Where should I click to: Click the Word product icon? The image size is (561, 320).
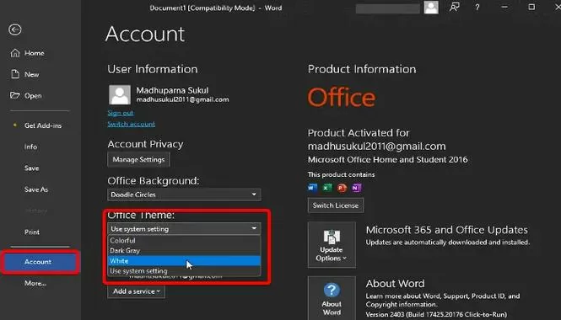coord(313,188)
